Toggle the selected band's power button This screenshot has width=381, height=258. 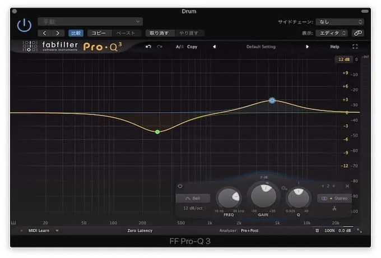(180, 186)
